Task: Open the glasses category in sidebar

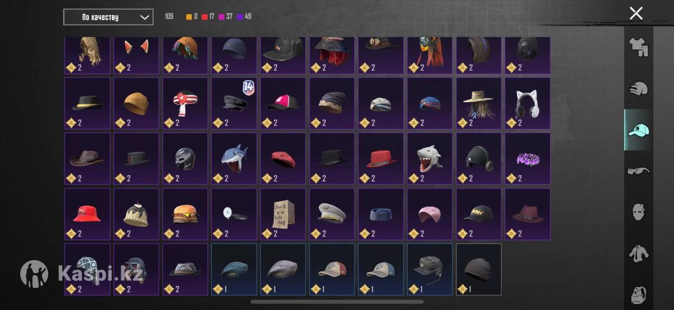Action: (x=638, y=170)
